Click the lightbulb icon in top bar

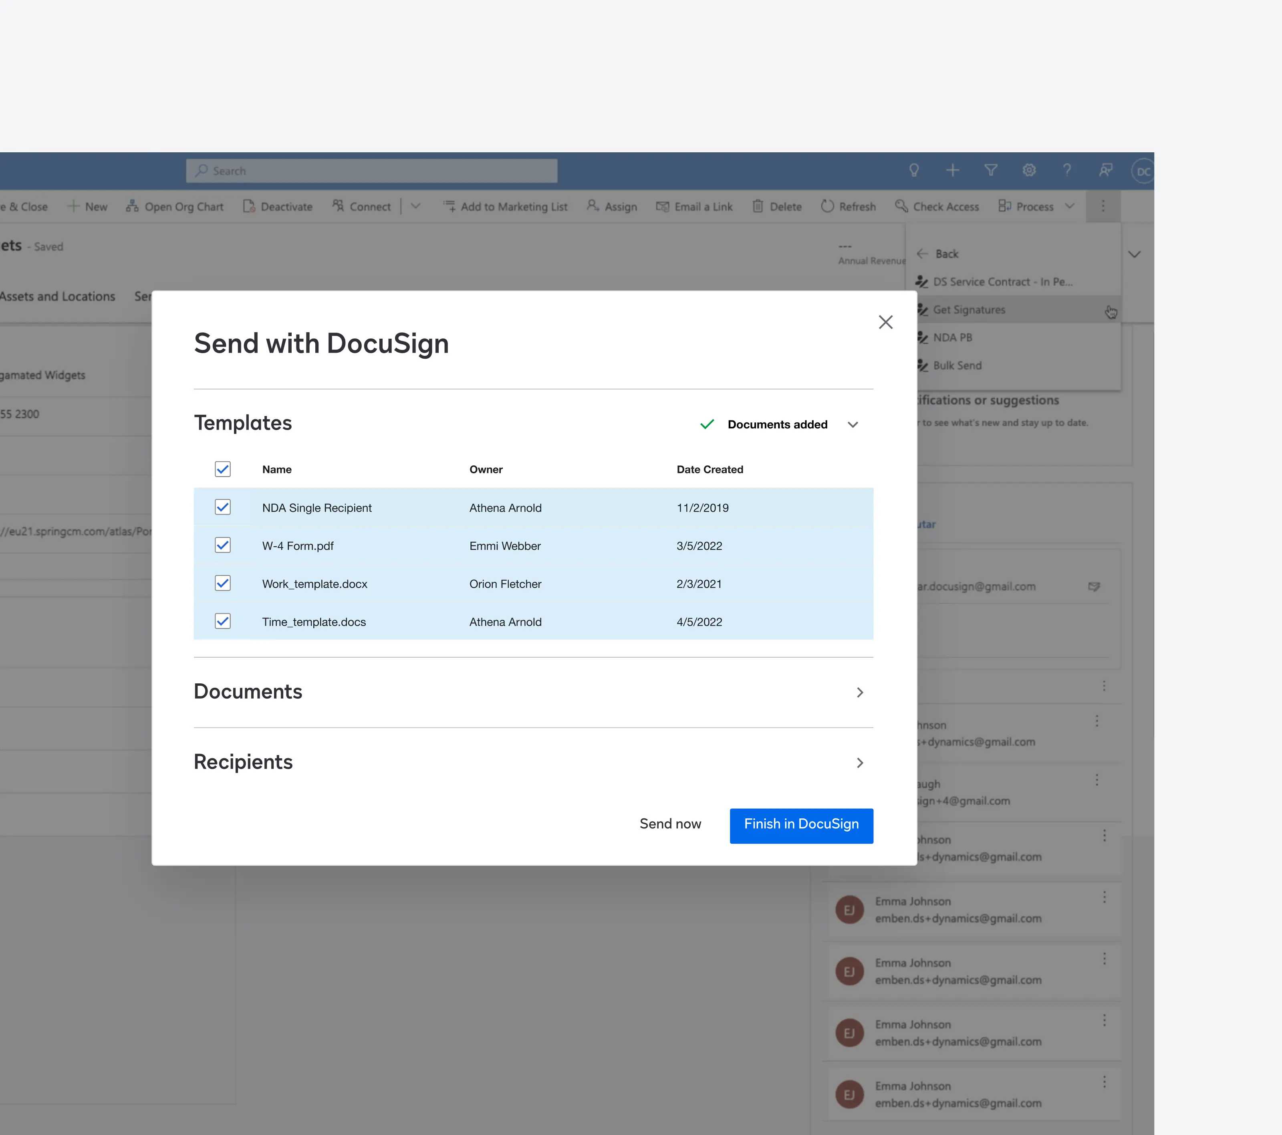click(x=914, y=170)
